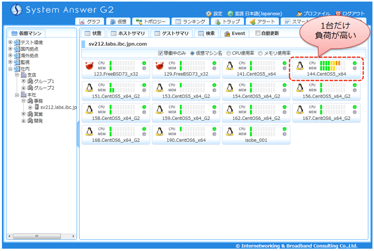The width and height of the screenshot is (374, 251).
Task: Click the green status indicator of 141.CentOS5_x64
Action: coord(284,63)
